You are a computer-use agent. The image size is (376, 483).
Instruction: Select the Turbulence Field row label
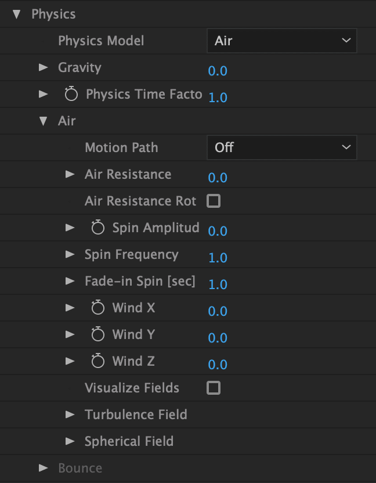(136, 414)
